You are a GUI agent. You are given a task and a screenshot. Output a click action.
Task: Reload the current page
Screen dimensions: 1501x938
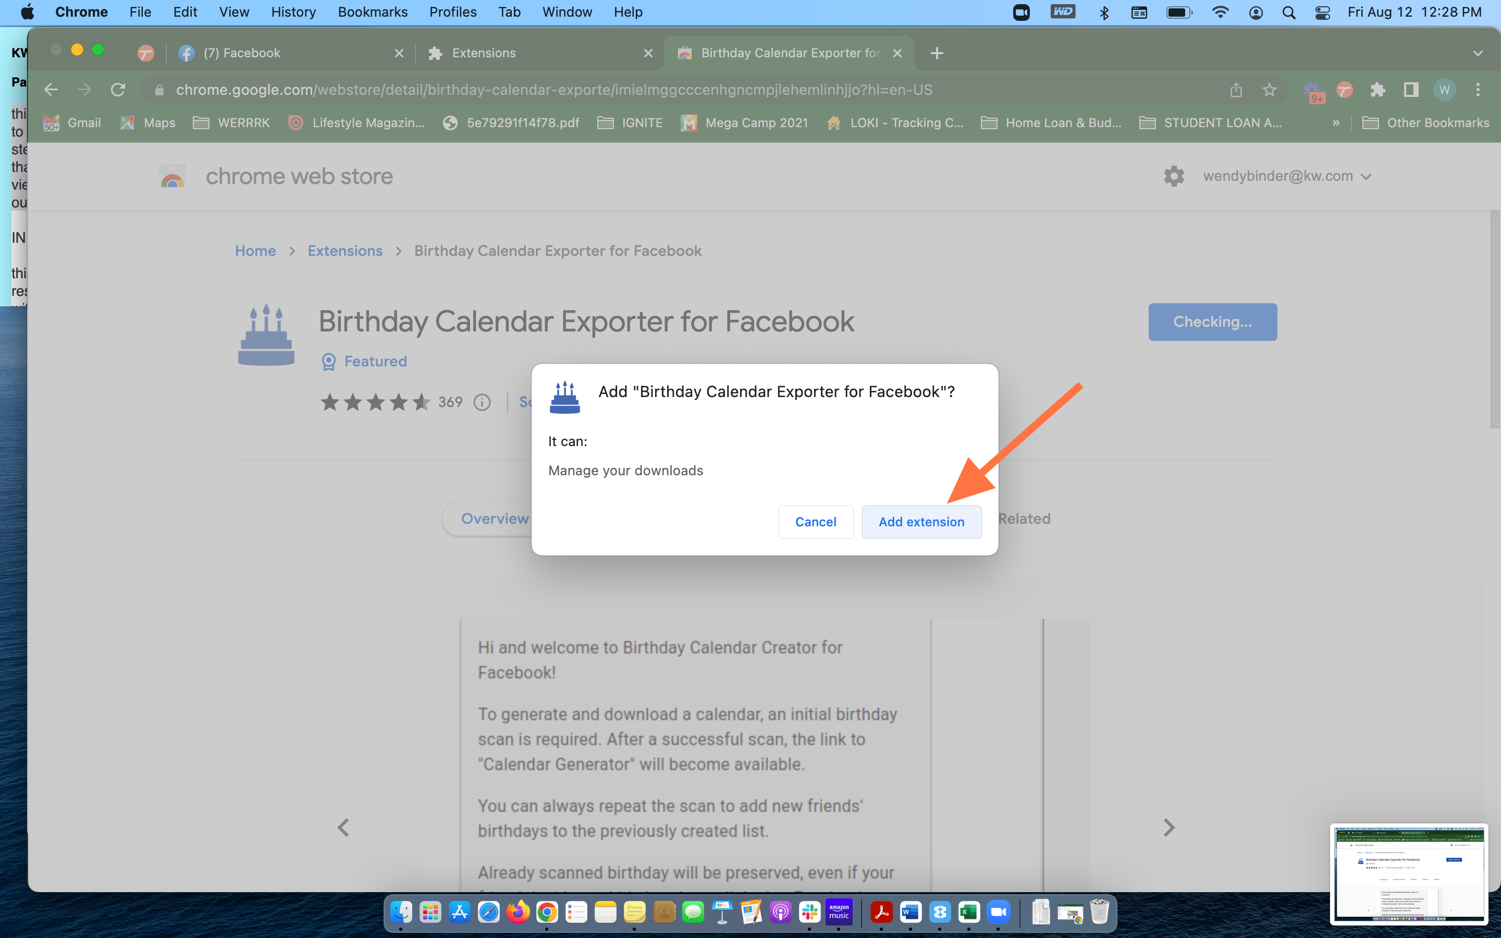pyautogui.click(x=118, y=90)
